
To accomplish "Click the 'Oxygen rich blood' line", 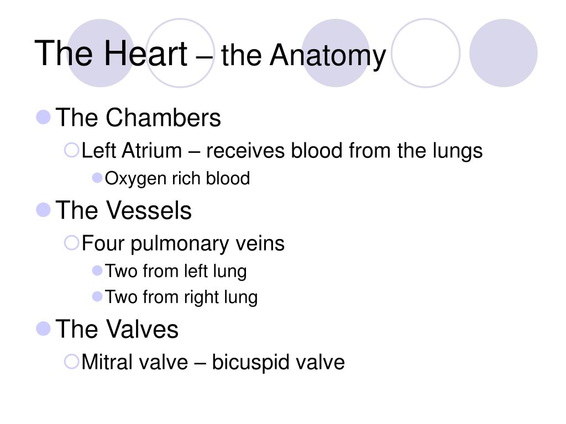I will click(x=177, y=179).
